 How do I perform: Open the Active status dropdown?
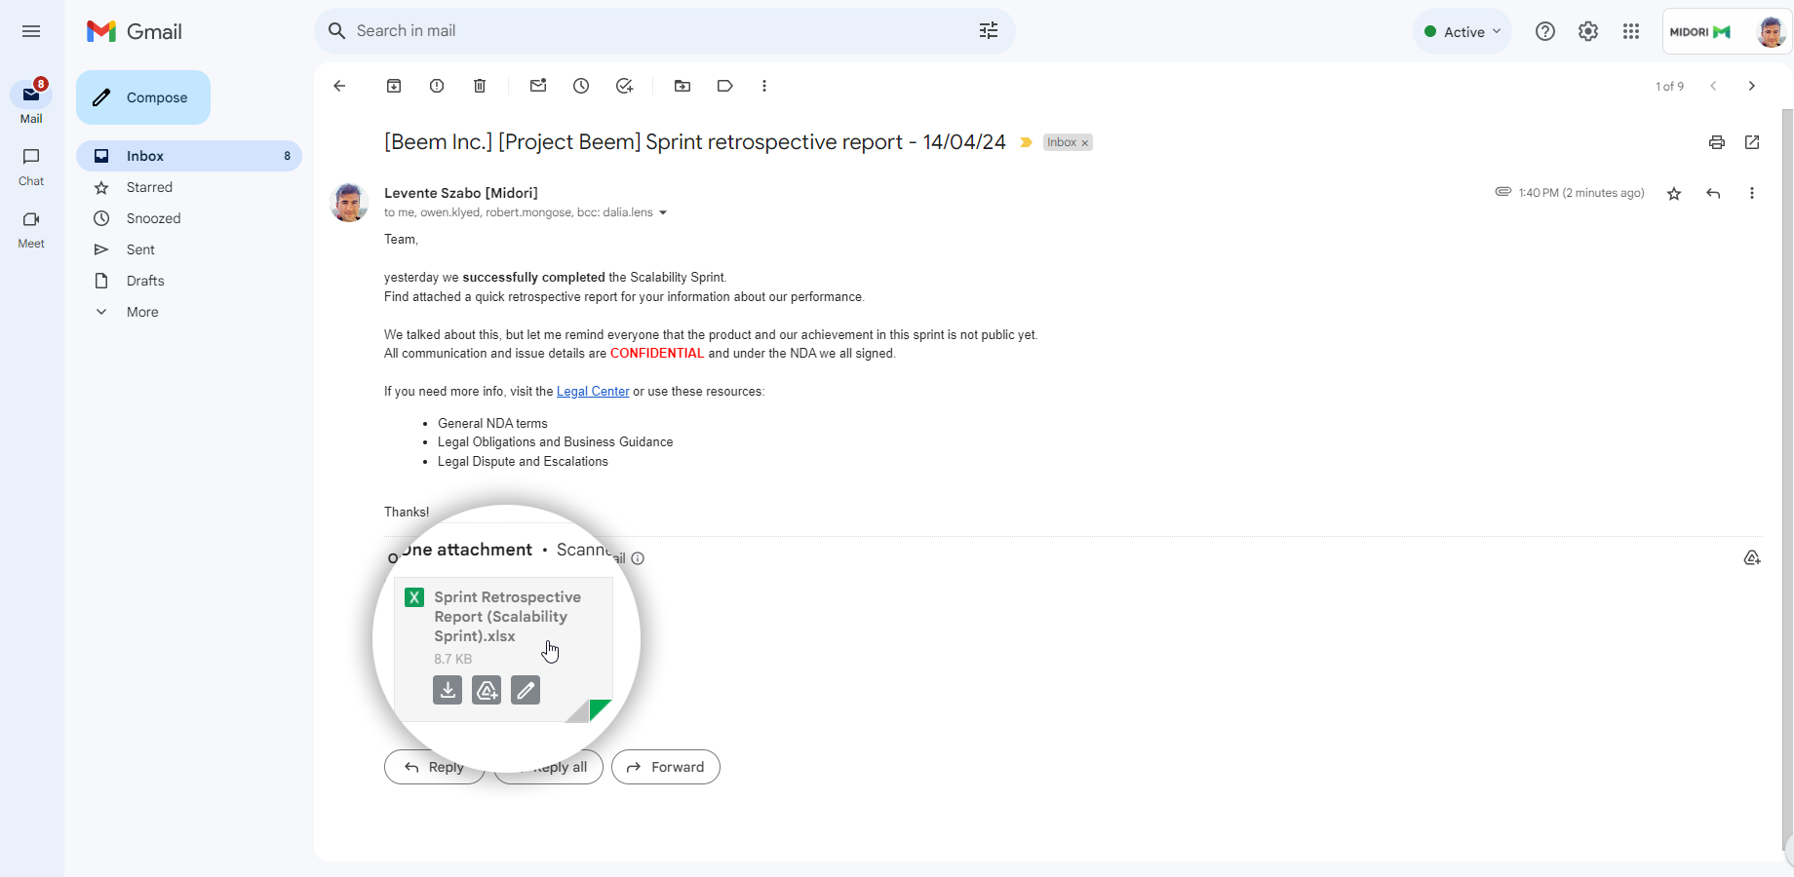pyautogui.click(x=1462, y=31)
